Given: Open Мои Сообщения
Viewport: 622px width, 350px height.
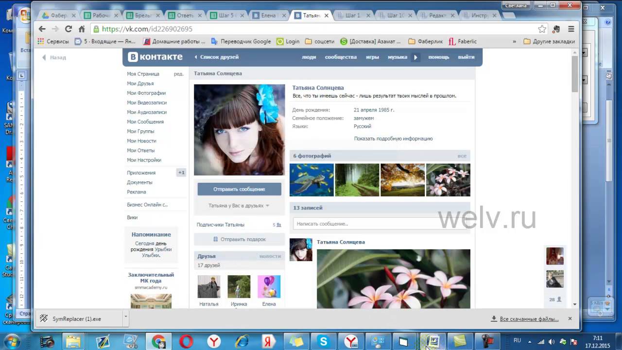Looking at the screenshot, I should 145,122.
